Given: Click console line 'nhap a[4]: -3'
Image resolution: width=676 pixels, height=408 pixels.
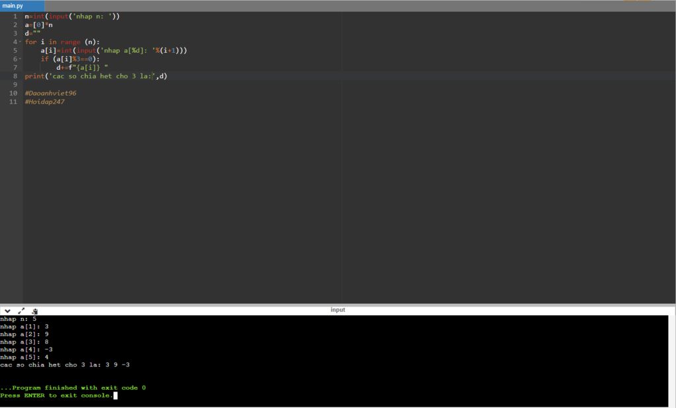Looking at the screenshot, I should coord(26,349).
